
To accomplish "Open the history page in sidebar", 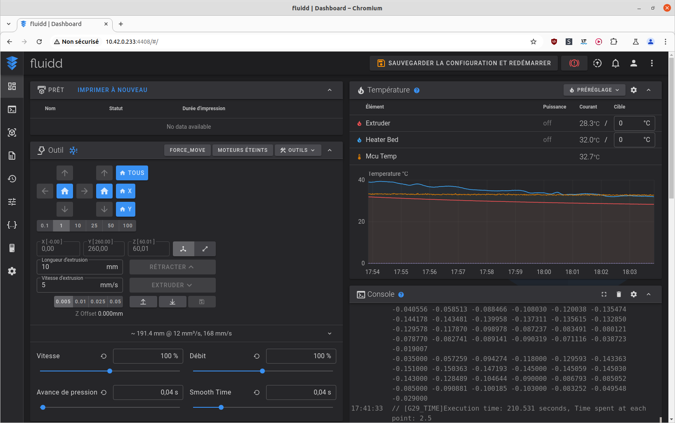I will [x=12, y=179].
